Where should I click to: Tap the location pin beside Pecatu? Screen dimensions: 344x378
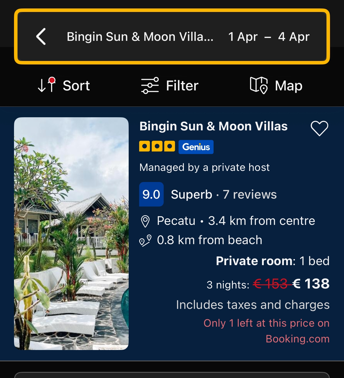[x=145, y=221]
